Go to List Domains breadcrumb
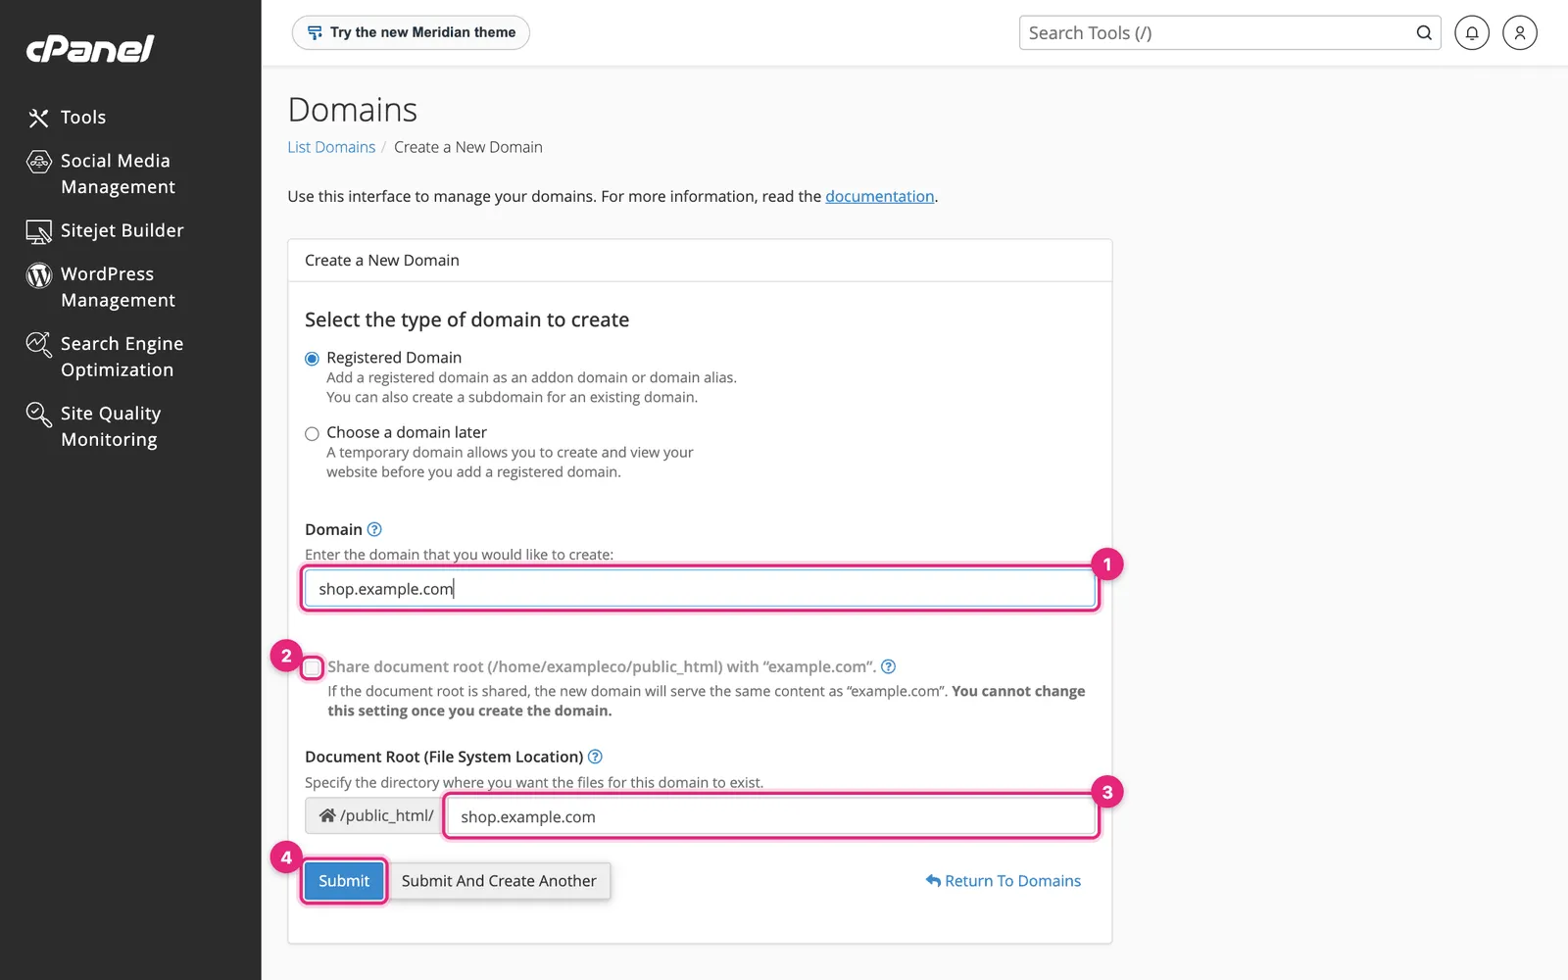This screenshot has height=980, width=1568. coord(331,147)
